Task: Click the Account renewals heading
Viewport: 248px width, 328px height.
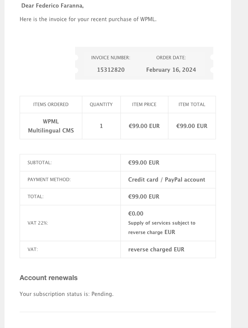Action: (x=49, y=278)
